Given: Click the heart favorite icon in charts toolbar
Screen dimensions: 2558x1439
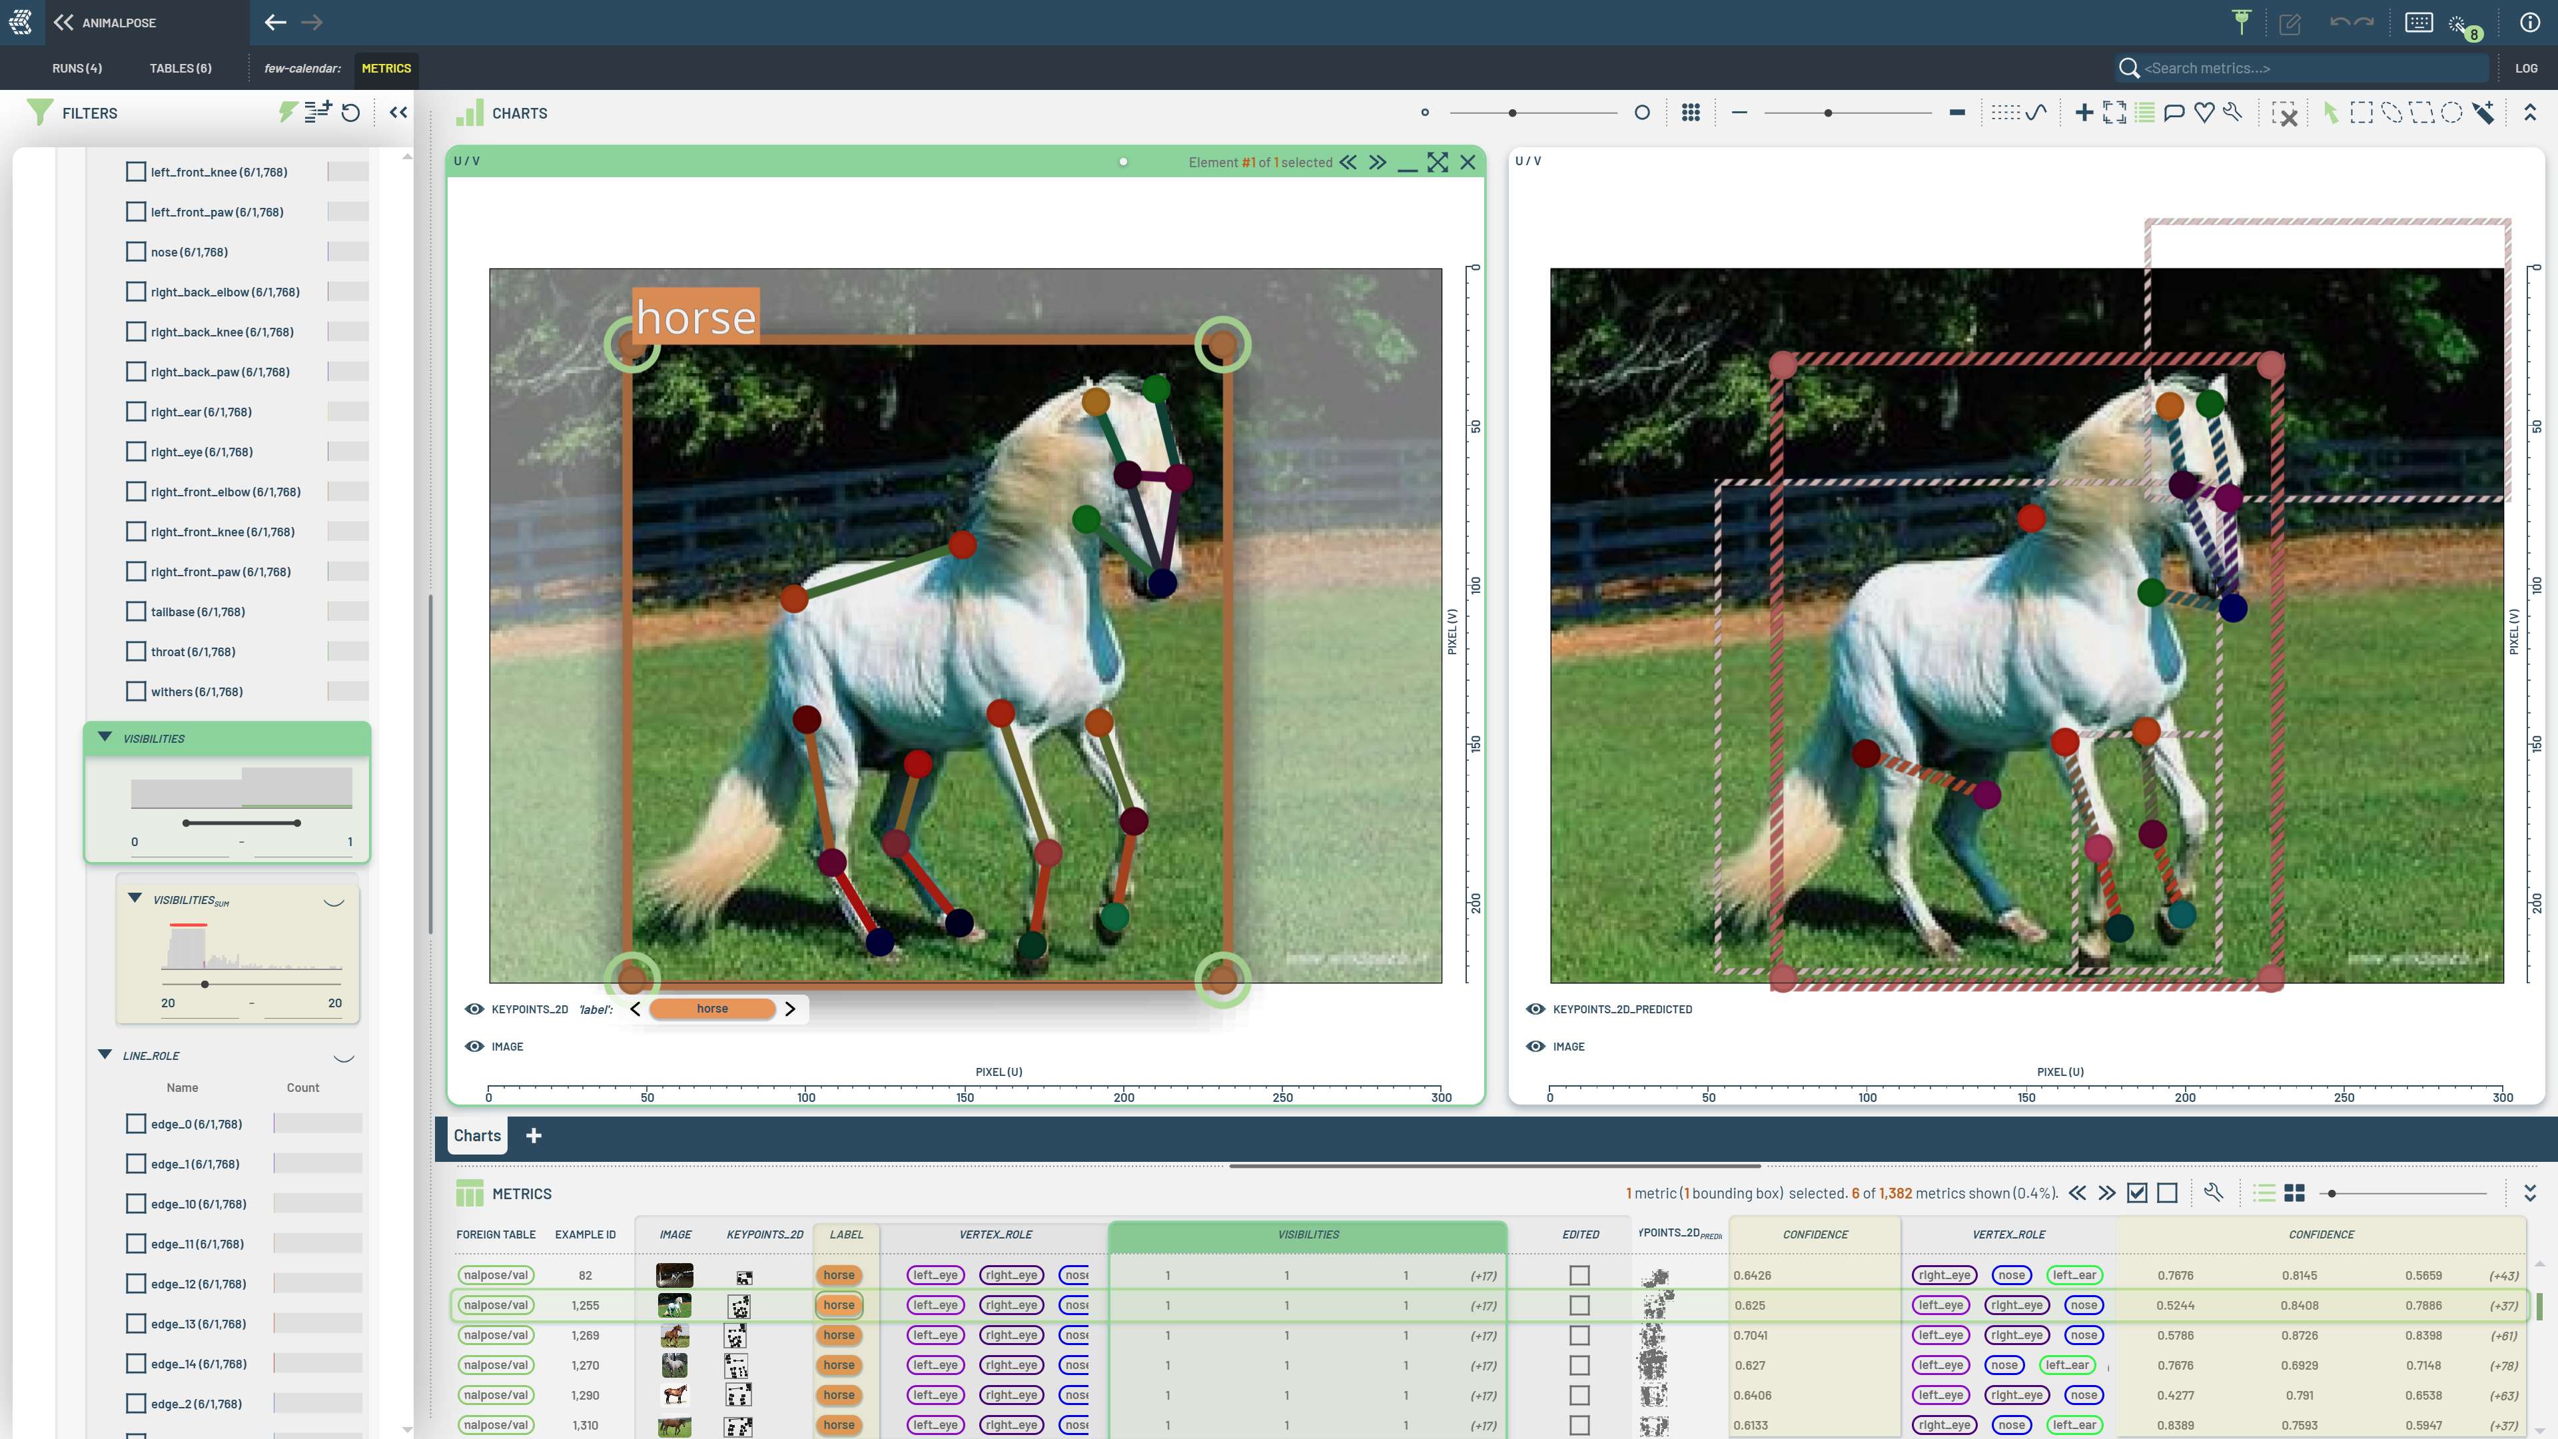Looking at the screenshot, I should (2204, 113).
